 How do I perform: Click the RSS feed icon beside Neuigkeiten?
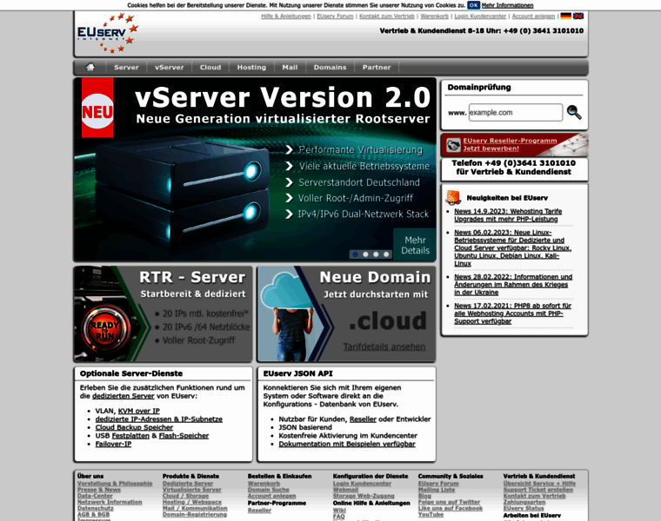454,197
